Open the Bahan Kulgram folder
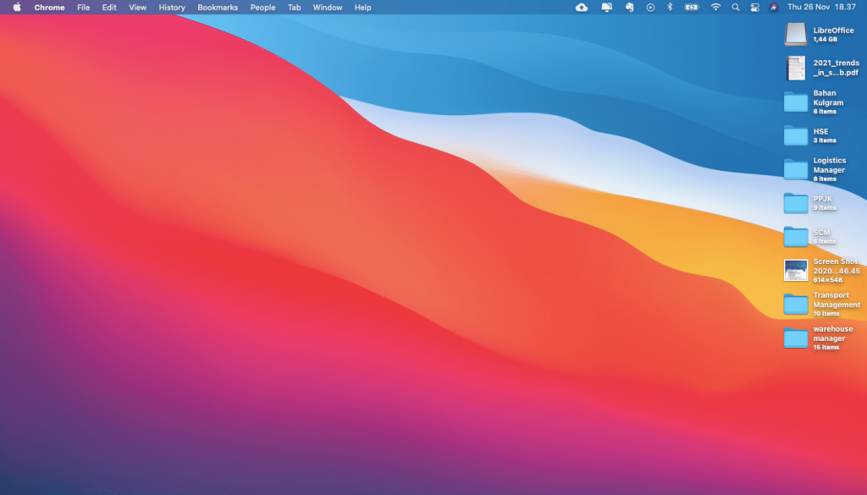Viewport: 867px width, 495px height. pyautogui.click(x=794, y=100)
